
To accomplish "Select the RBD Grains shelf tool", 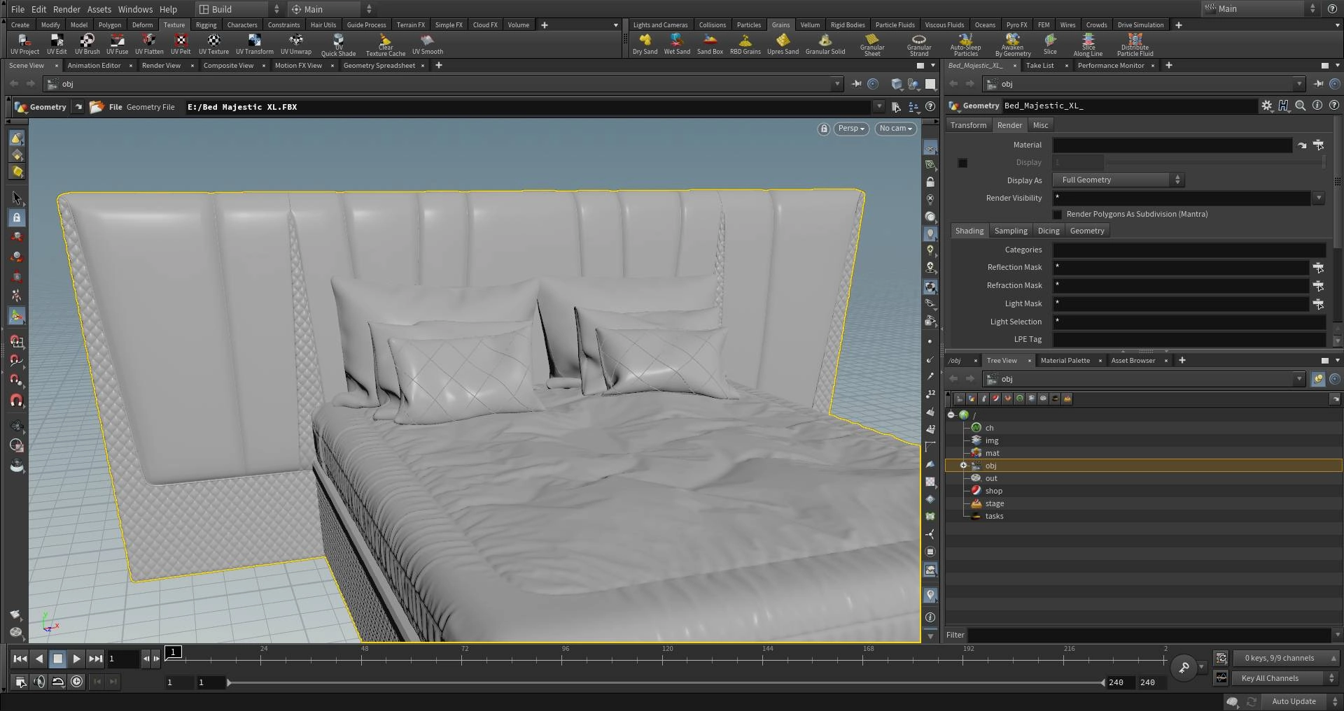I will (x=745, y=45).
